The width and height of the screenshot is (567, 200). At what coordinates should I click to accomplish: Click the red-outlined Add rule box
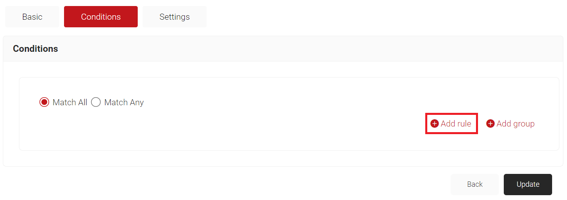[x=451, y=124]
